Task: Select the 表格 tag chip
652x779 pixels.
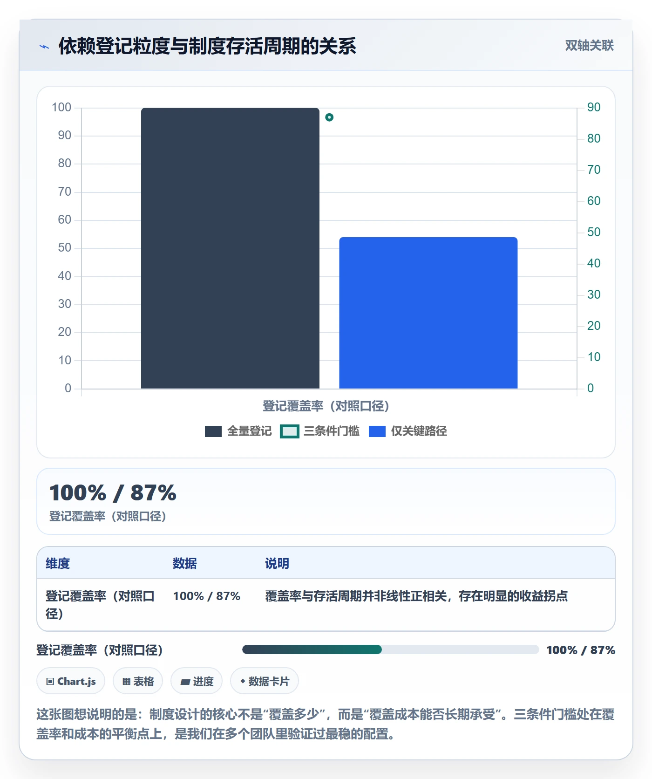Action: (138, 681)
